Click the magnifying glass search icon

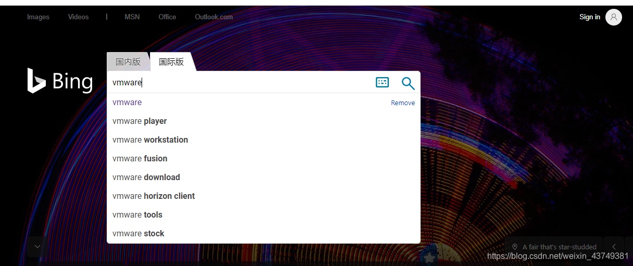click(x=408, y=83)
